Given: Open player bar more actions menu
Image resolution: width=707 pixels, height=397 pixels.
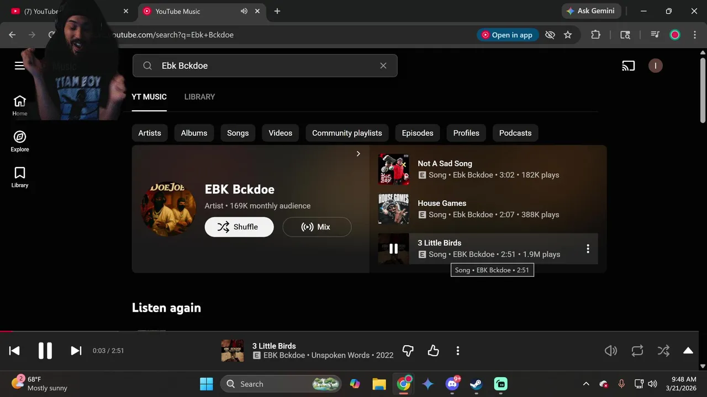Looking at the screenshot, I should (458, 351).
